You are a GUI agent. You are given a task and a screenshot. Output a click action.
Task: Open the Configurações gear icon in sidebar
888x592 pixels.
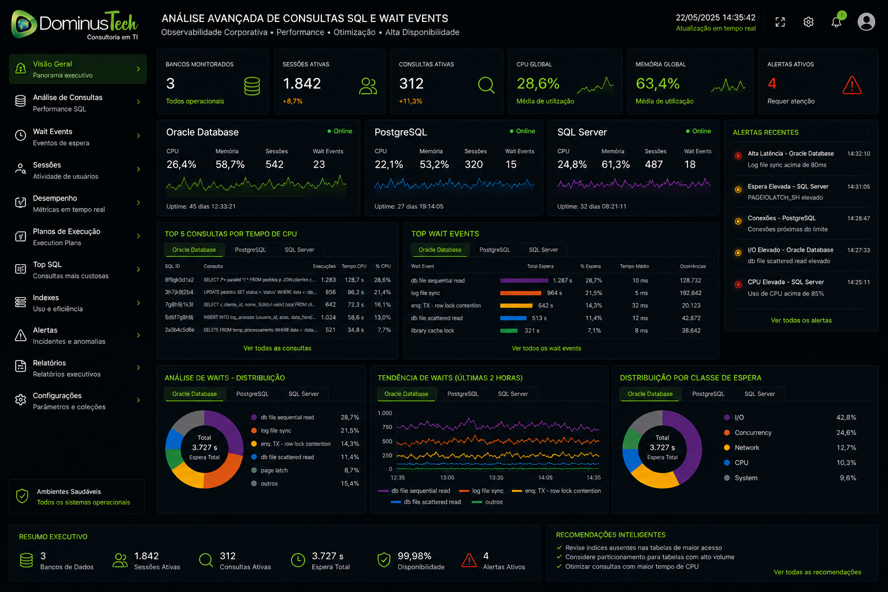(x=21, y=399)
